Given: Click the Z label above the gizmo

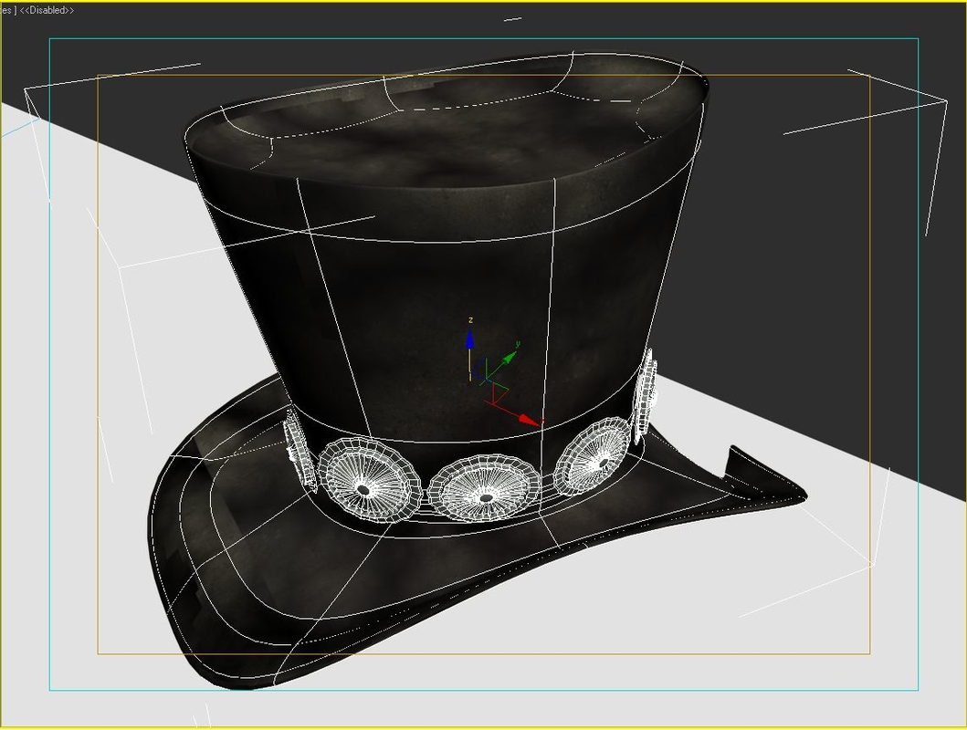Looking at the screenshot, I should pyautogui.click(x=470, y=320).
